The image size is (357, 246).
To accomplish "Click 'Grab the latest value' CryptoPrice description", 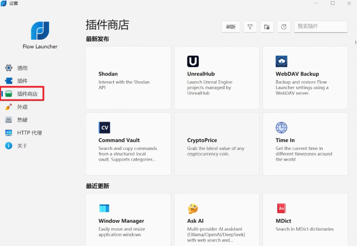I will (x=216, y=151).
